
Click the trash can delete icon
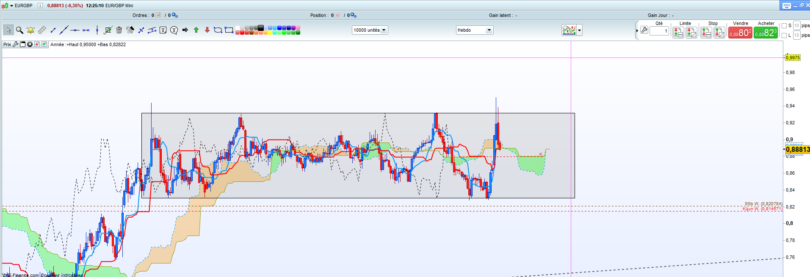119,30
